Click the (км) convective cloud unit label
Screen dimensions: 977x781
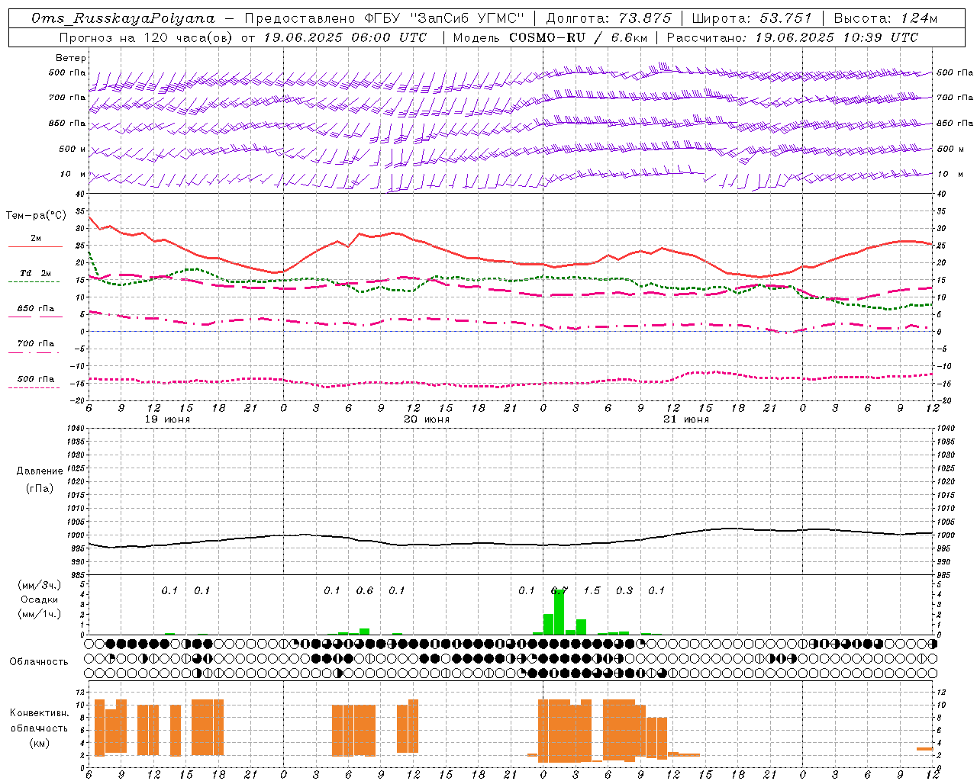[x=40, y=743]
